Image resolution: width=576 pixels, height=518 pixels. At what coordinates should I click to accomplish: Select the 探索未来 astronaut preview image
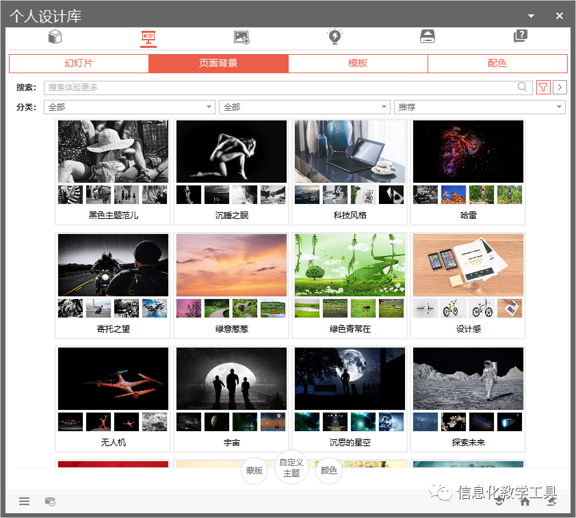pos(468,378)
